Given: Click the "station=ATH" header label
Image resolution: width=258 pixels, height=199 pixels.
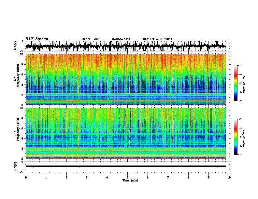Looking at the screenshot, I should 121,39.
